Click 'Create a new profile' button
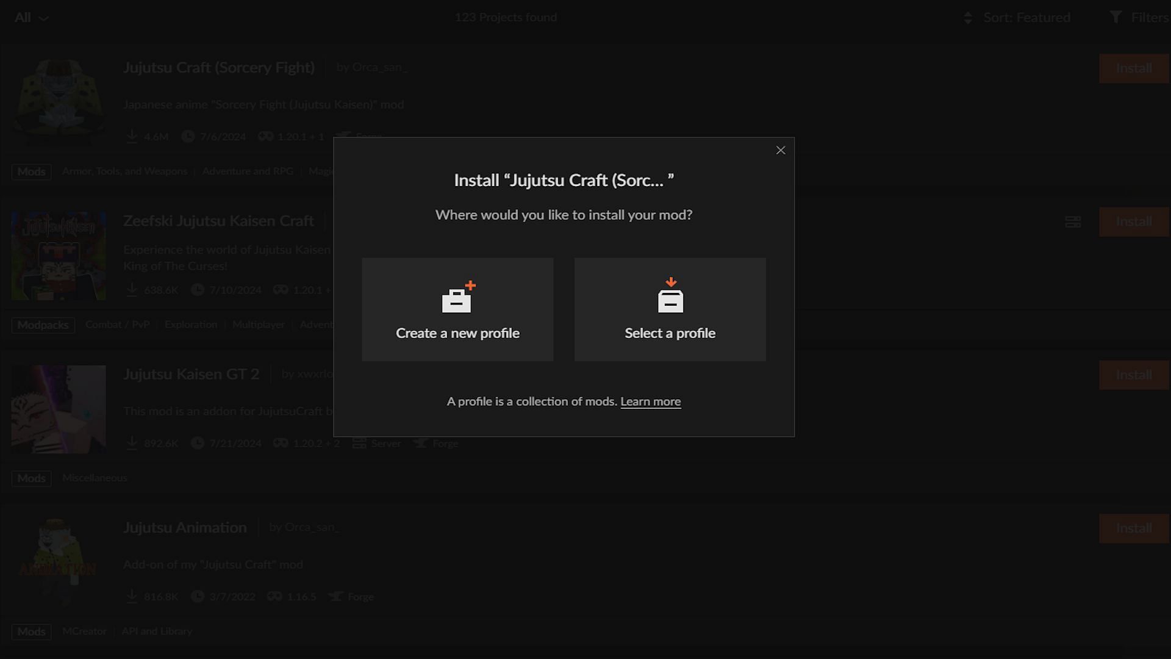This screenshot has width=1171, height=659. pos(457,309)
